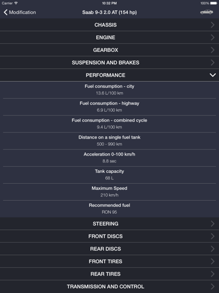Tap the car silhouette icon
This screenshot has height=293, width=219.
tap(206, 12)
